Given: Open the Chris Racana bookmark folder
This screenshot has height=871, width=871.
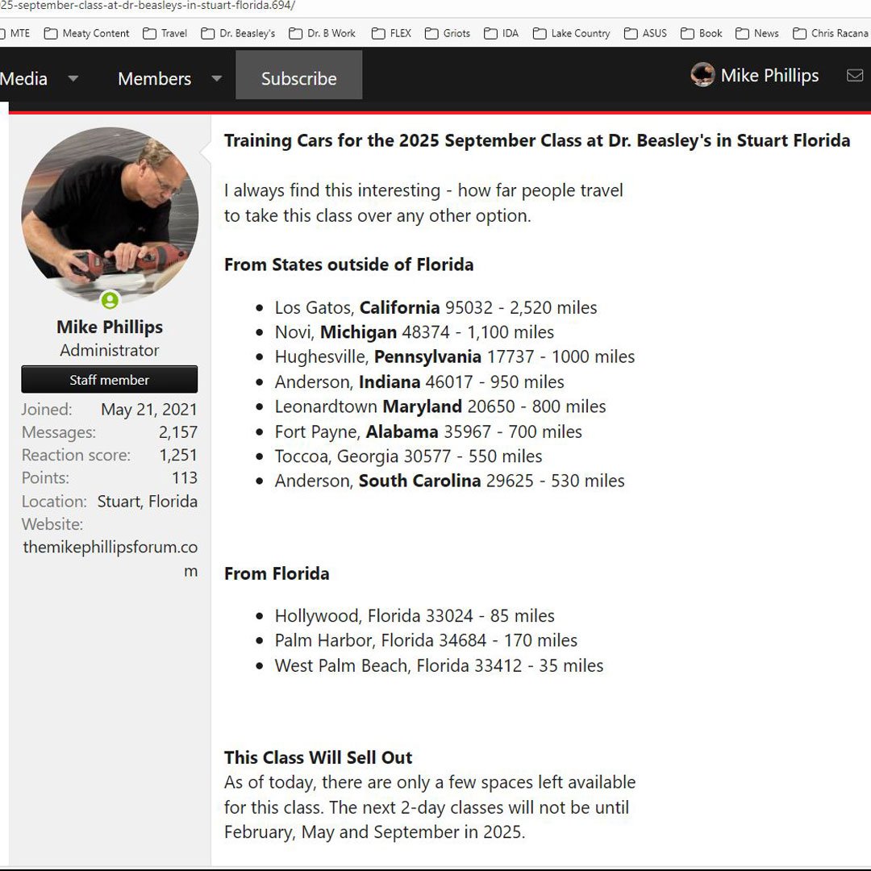Looking at the screenshot, I should tap(831, 33).
